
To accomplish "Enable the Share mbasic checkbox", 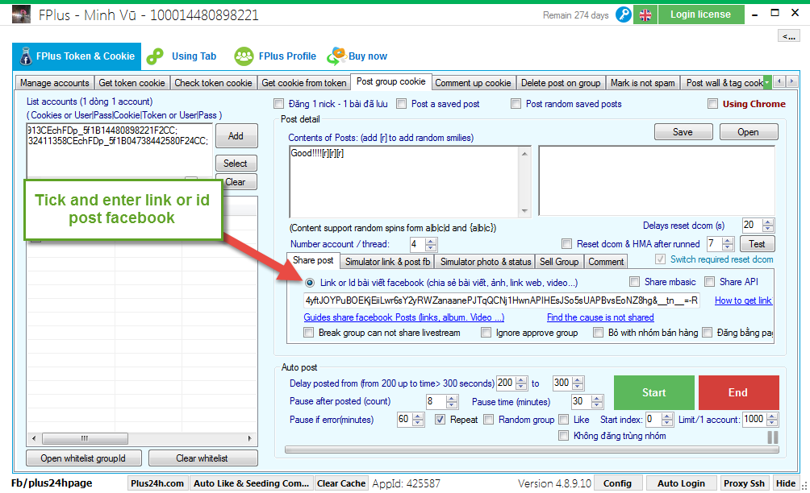I will (x=634, y=282).
